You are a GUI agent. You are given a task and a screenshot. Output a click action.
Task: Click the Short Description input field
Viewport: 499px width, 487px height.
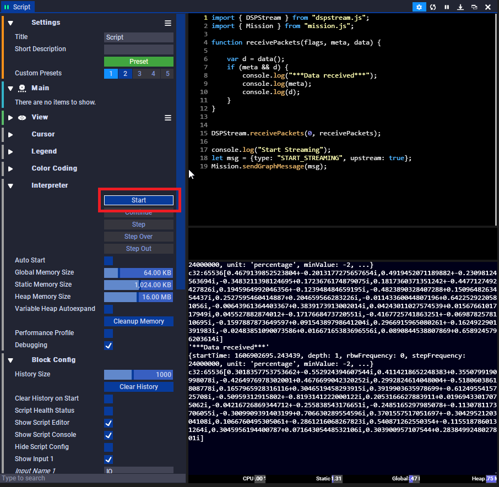tap(139, 50)
